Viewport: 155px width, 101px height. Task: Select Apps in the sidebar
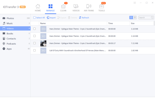(15, 49)
